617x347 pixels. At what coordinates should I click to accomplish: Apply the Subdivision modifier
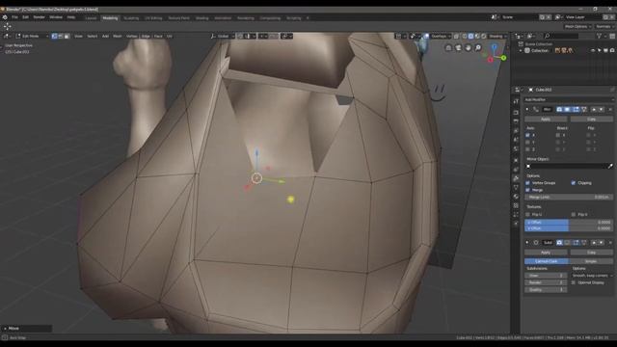coord(546,253)
